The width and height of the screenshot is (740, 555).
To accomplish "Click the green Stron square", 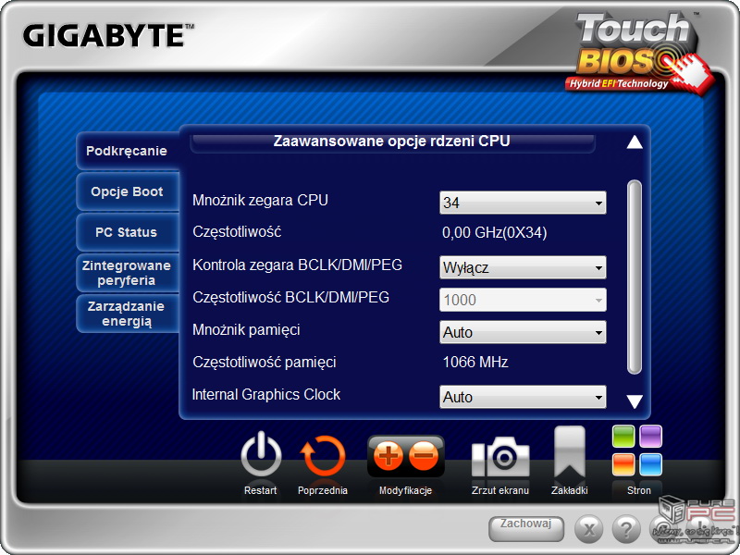I will click(x=623, y=436).
